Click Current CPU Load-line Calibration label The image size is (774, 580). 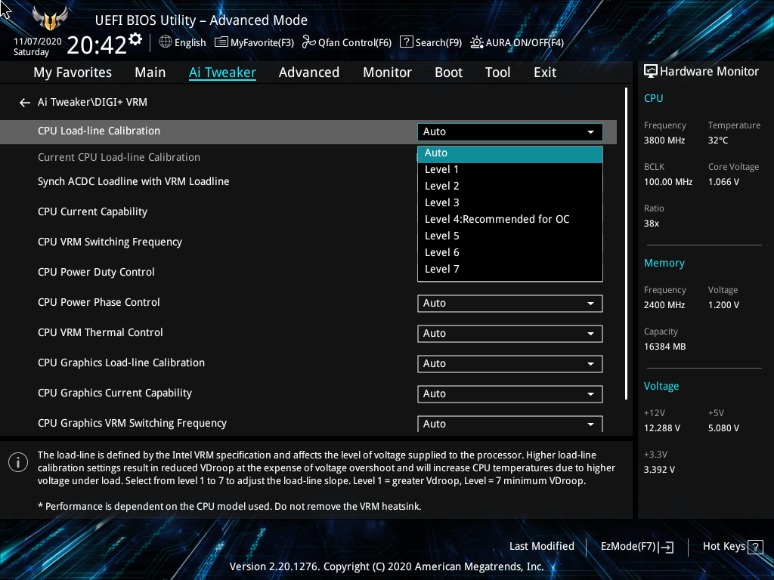119,157
